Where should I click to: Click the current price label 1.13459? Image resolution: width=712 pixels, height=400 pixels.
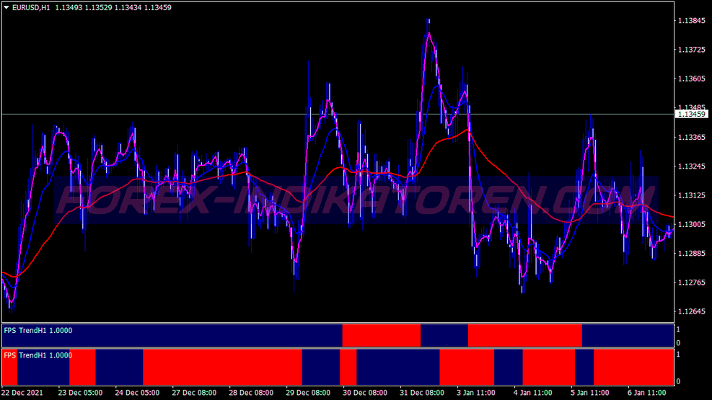692,115
